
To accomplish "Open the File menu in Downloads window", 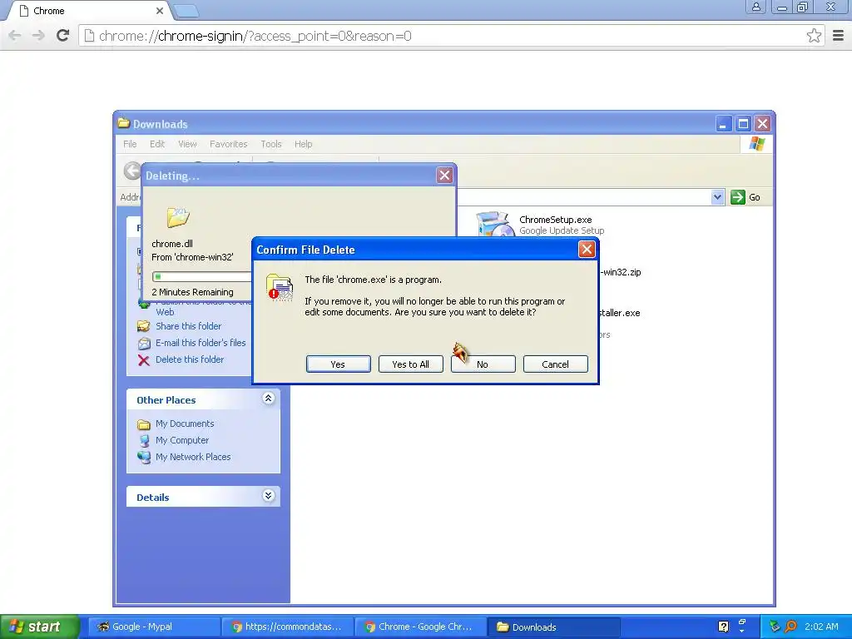I will (130, 144).
